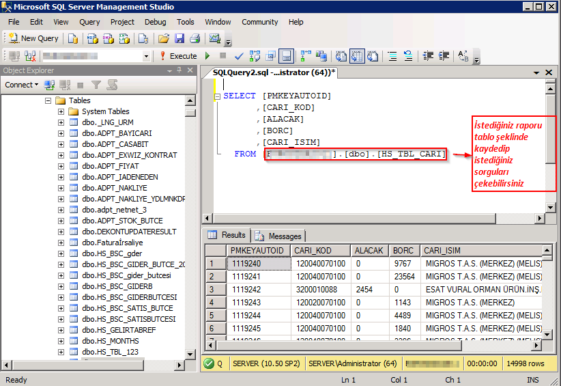Image resolution: width=561 pixels, height=386 pixels.
Task: Expand dbo.ADPT_BAYICARI table node
Action: (x=61, y=133)
